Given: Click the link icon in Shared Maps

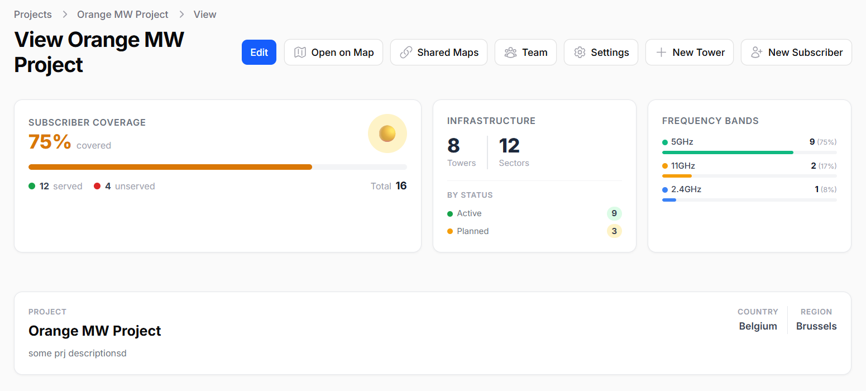Looking at the screenshot, I should coord(406,53).
